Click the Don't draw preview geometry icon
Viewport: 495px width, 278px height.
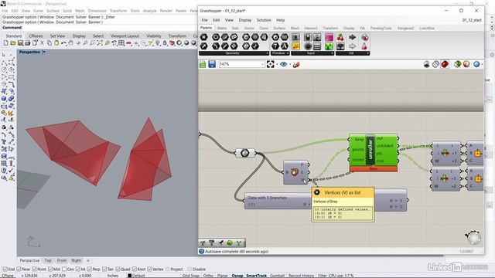(x=426, y=64)
